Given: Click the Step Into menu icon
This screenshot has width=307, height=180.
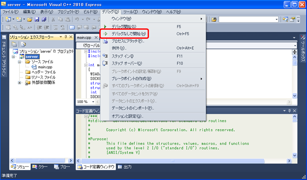Looking at the screenshot, I should [x=105, y=56].
